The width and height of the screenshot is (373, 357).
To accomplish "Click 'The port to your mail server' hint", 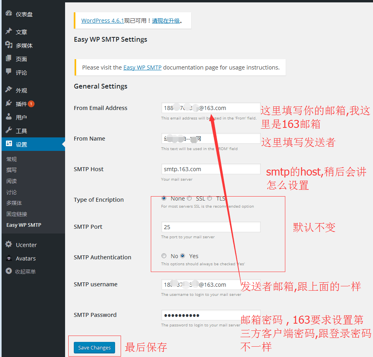I will coord(188,237).
